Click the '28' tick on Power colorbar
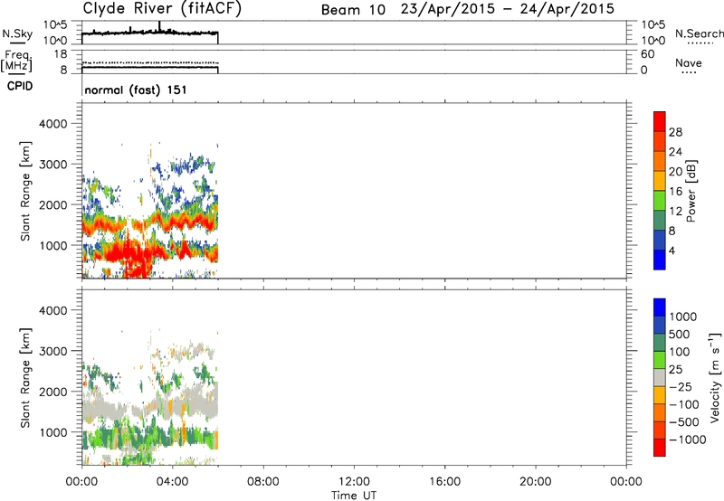 coord(675,132)
